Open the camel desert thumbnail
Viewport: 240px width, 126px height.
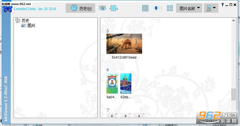(124, 44)
